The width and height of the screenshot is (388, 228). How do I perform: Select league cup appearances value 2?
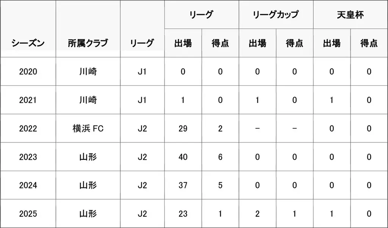click(257, 214)
